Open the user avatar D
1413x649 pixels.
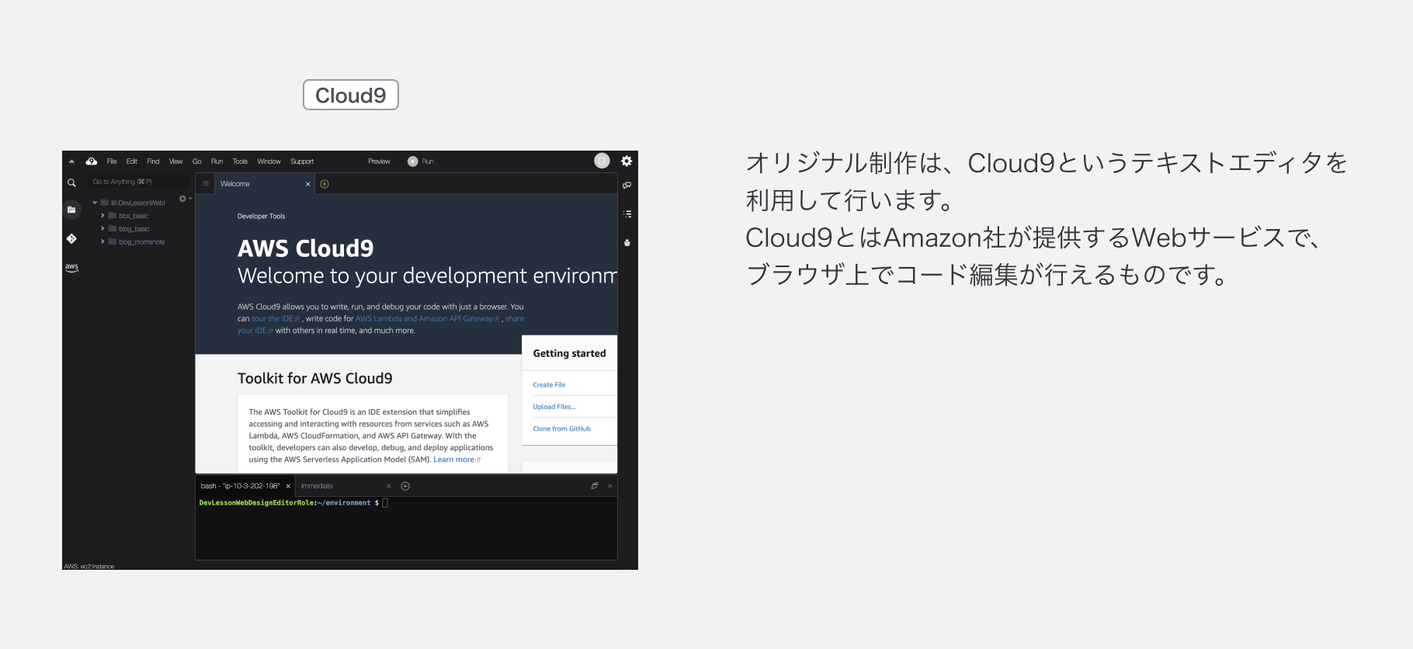(602, 161)
